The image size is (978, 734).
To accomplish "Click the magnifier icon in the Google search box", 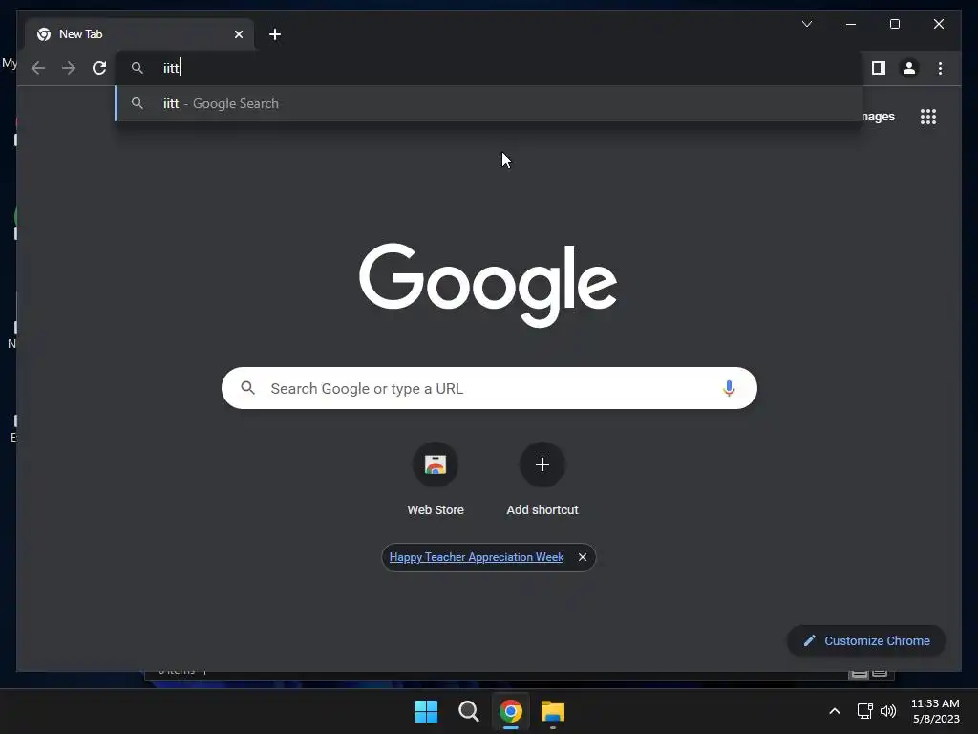I will point(248,388).
